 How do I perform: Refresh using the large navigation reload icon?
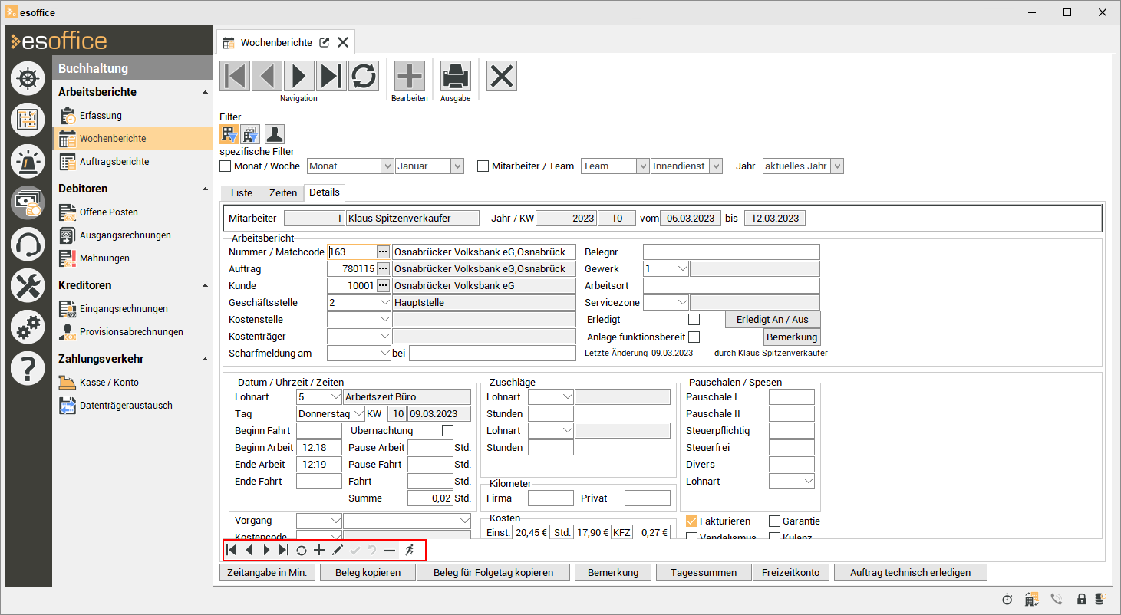[x=364, y=76]
